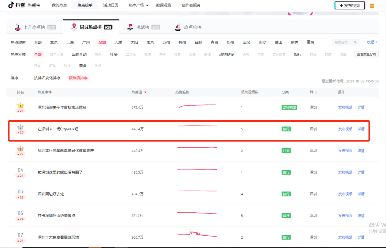Filter category by 美食
This screenshot has height=248, width=386.
pyautogui.click(x=83, y=66)
